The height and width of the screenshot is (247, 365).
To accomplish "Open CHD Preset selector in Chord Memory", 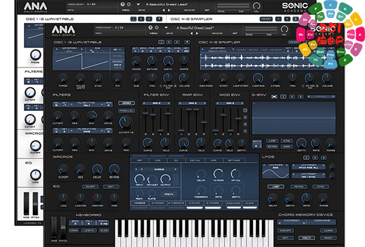I will click(291, 222).
